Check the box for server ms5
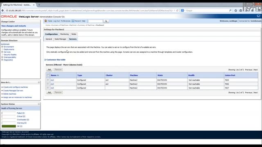The height and width of the screenshot is (147, 262). [48, 88]
